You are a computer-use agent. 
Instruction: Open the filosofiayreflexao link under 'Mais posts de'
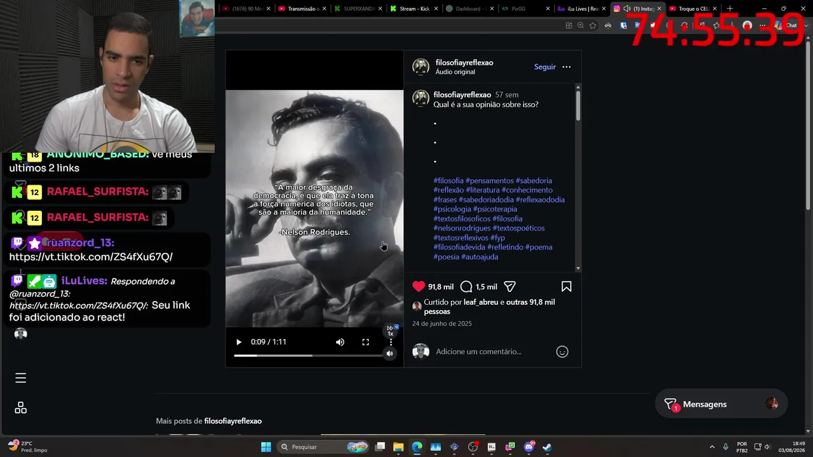[x=233, y=421]
